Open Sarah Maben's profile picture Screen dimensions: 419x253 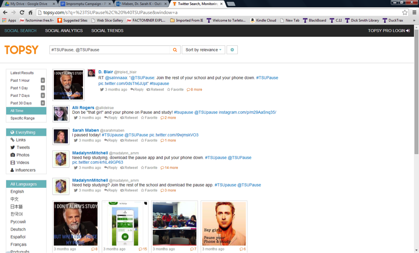coord(61,136)
